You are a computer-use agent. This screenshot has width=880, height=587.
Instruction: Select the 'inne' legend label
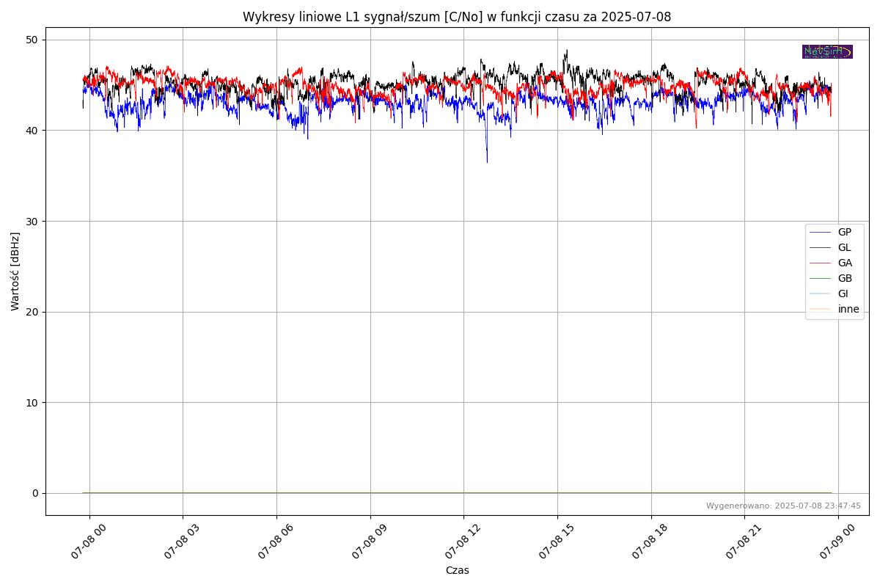[848, 309]
